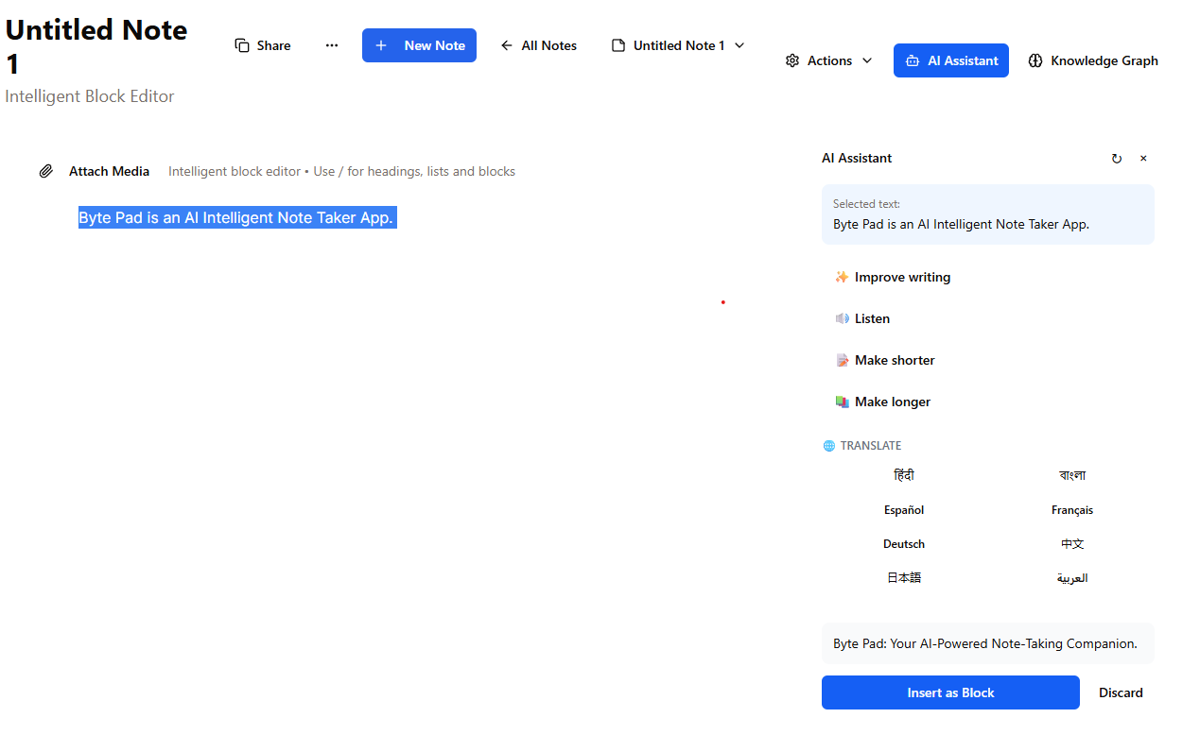Select Improve writing option

(988, 277)
